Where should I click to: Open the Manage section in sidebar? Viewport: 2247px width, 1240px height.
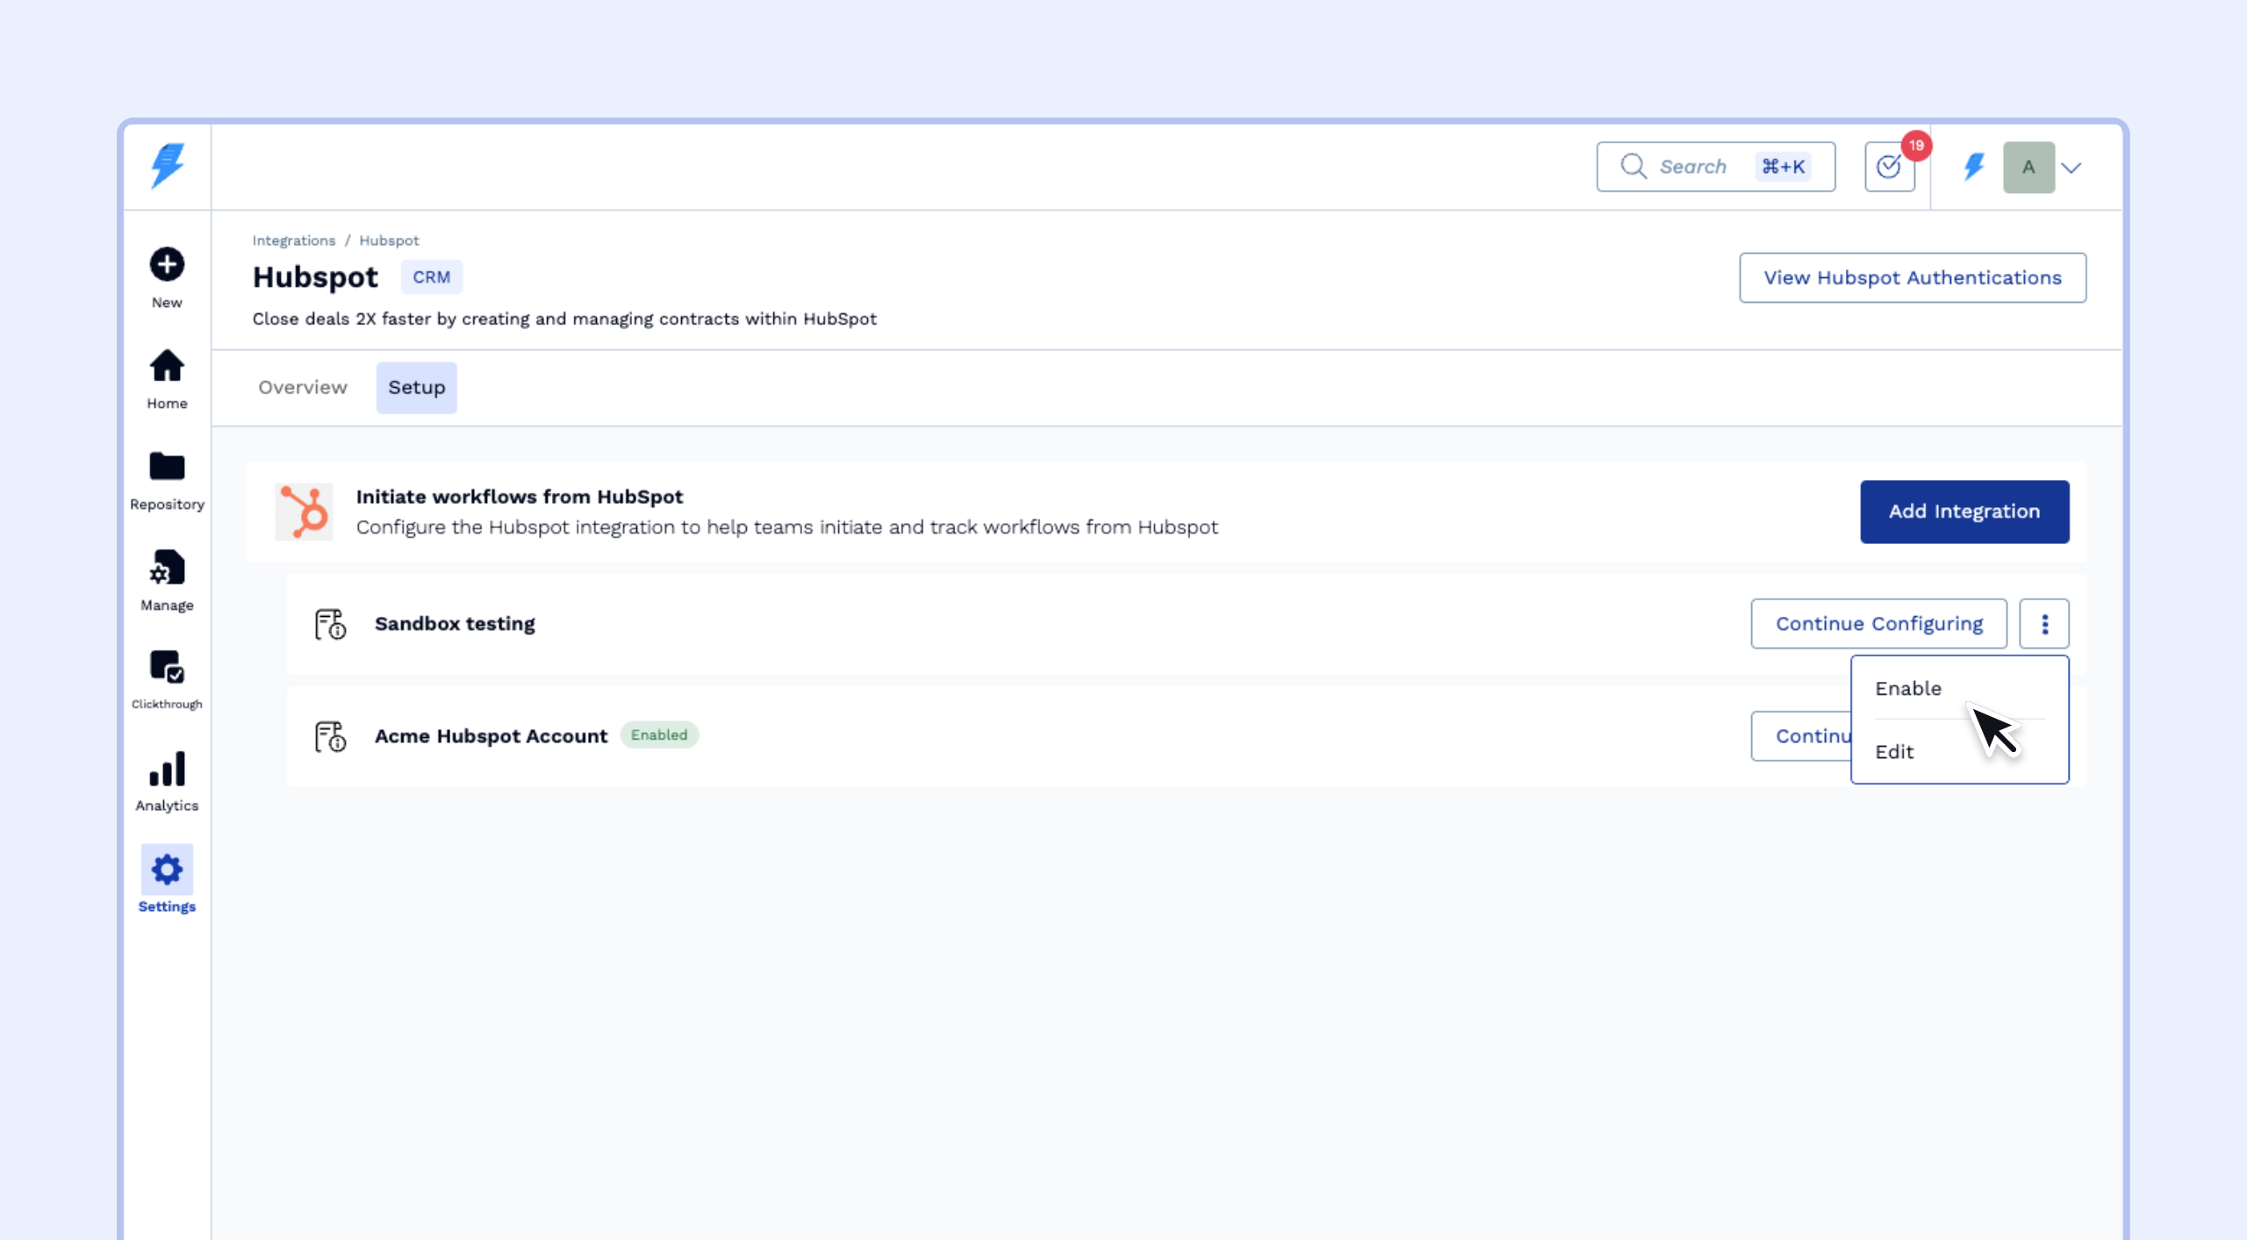[167, 569]
